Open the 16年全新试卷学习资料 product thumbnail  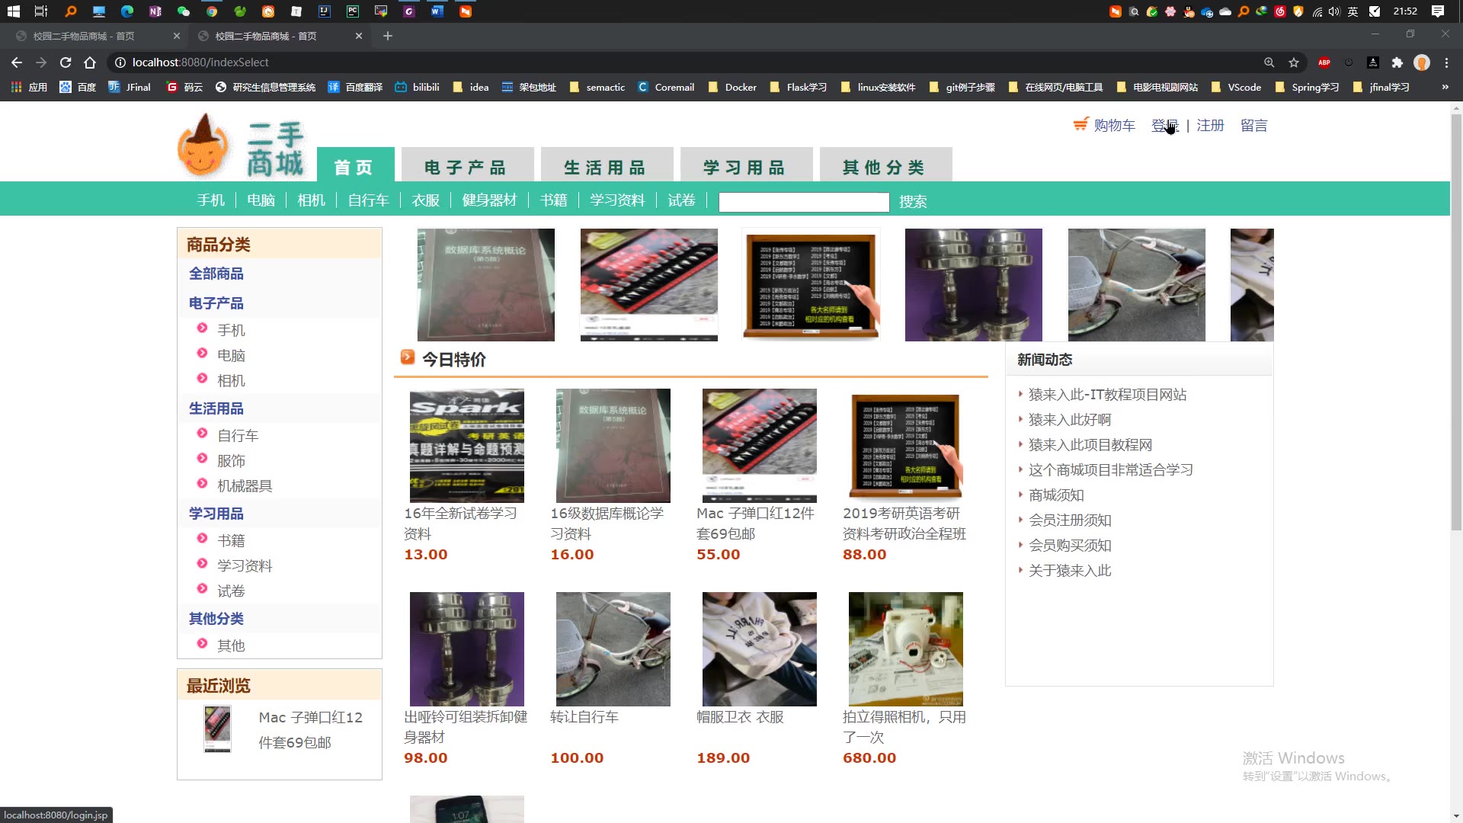(x=467, y=446)
